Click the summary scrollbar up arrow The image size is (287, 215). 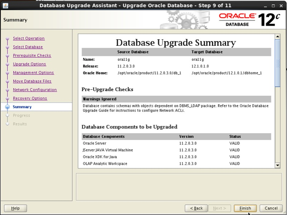278,36
